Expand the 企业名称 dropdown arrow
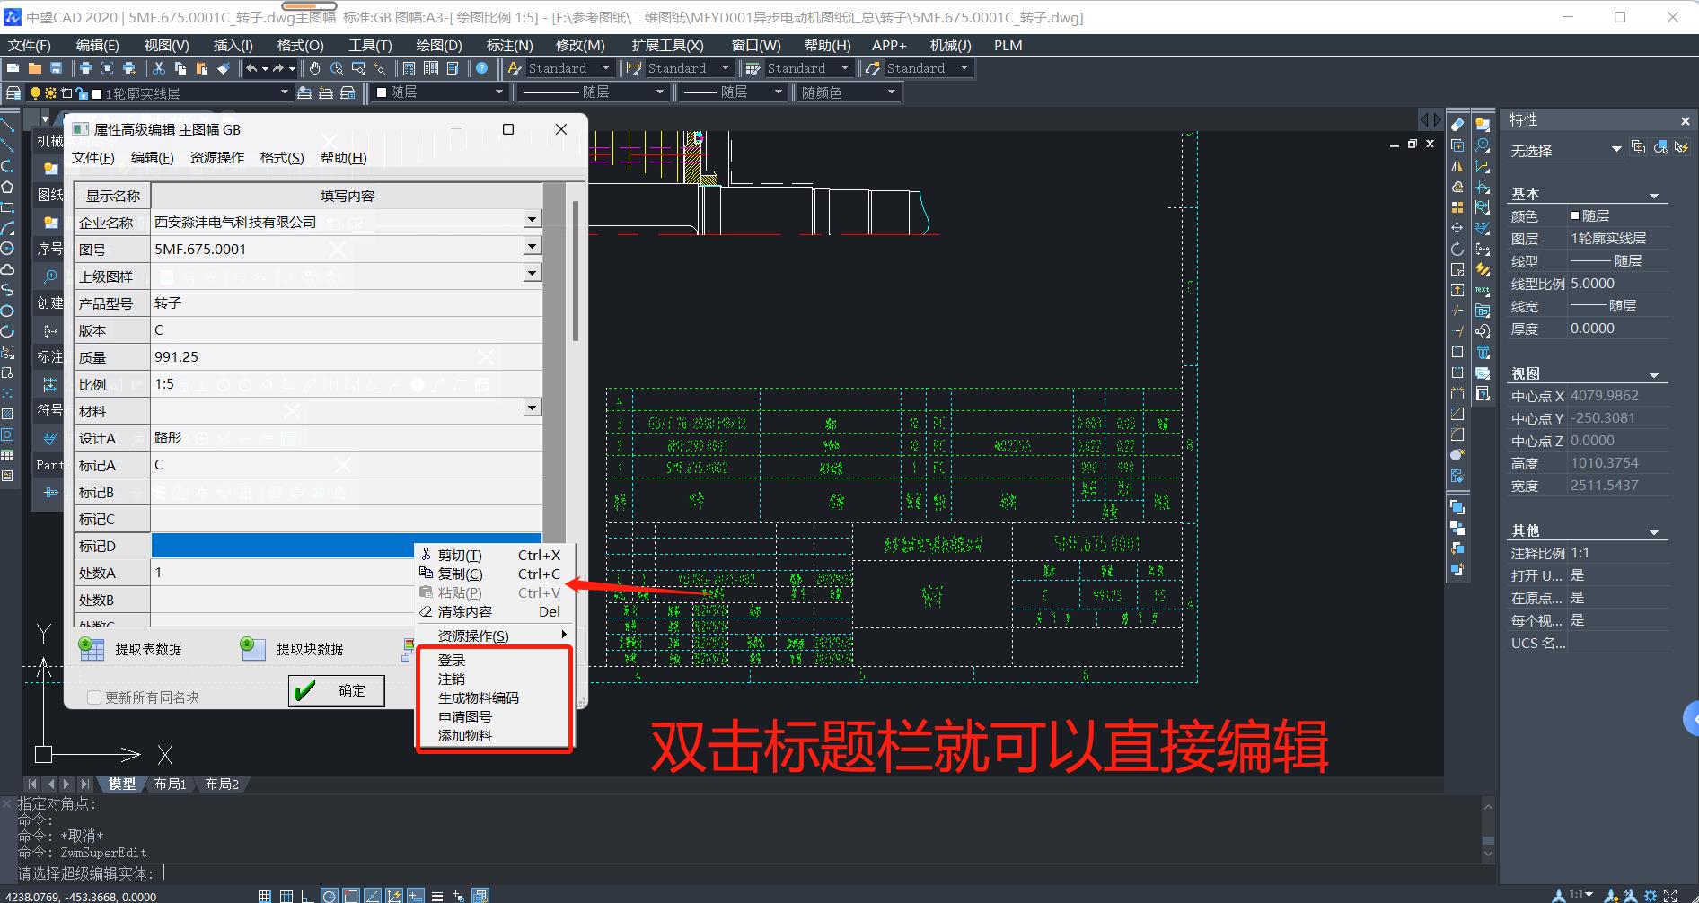 coord(533,220)
